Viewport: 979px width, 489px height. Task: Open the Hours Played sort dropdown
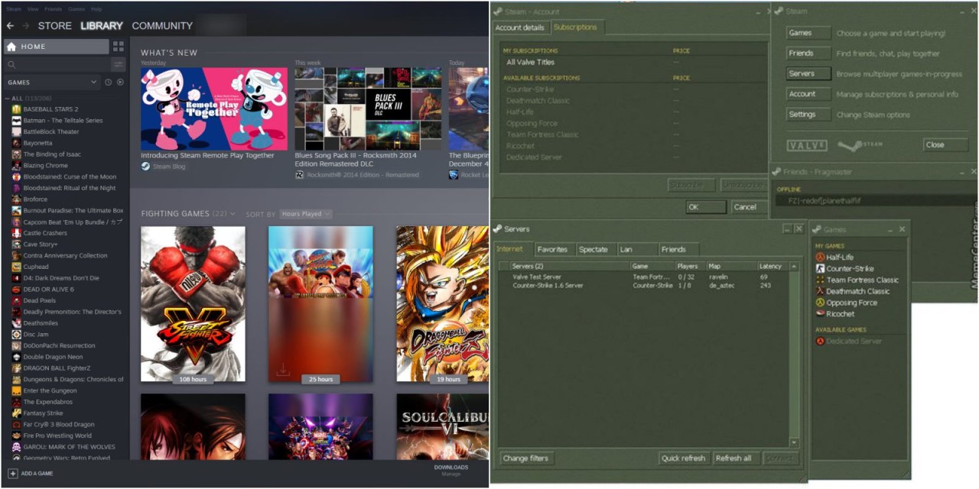306,214
